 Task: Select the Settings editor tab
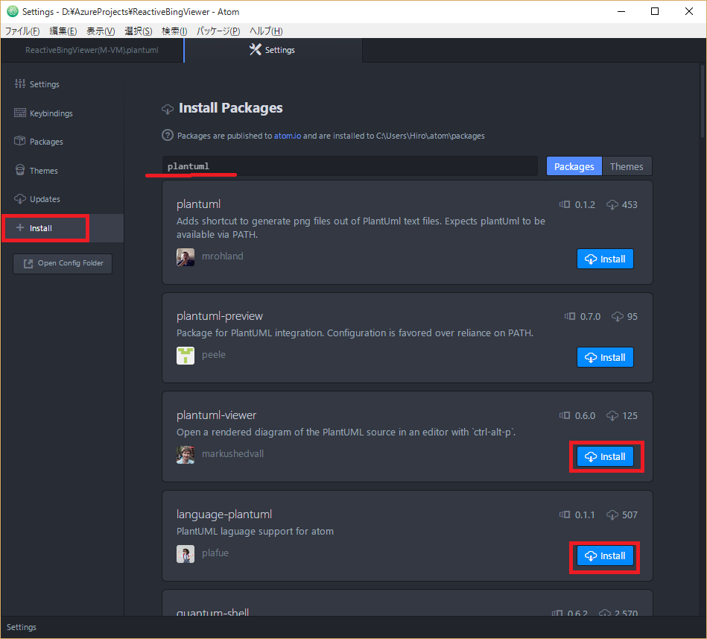[x=273, y=50]
